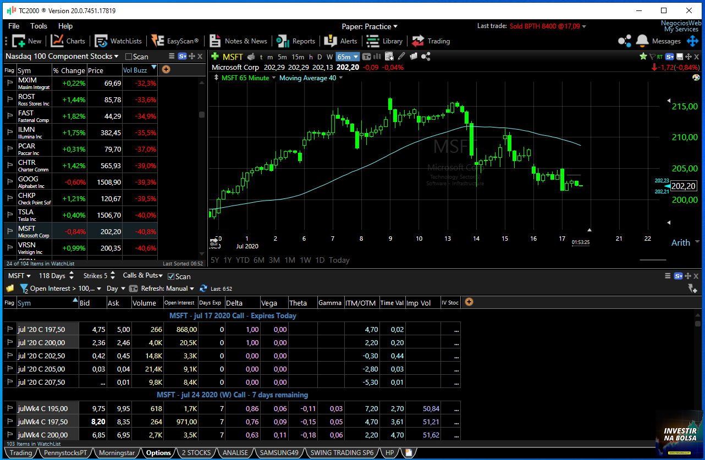Image resolution: width=705 pixels, height=460 pixels.
Task: Set chart range to Today
Action: pos(339,260)
